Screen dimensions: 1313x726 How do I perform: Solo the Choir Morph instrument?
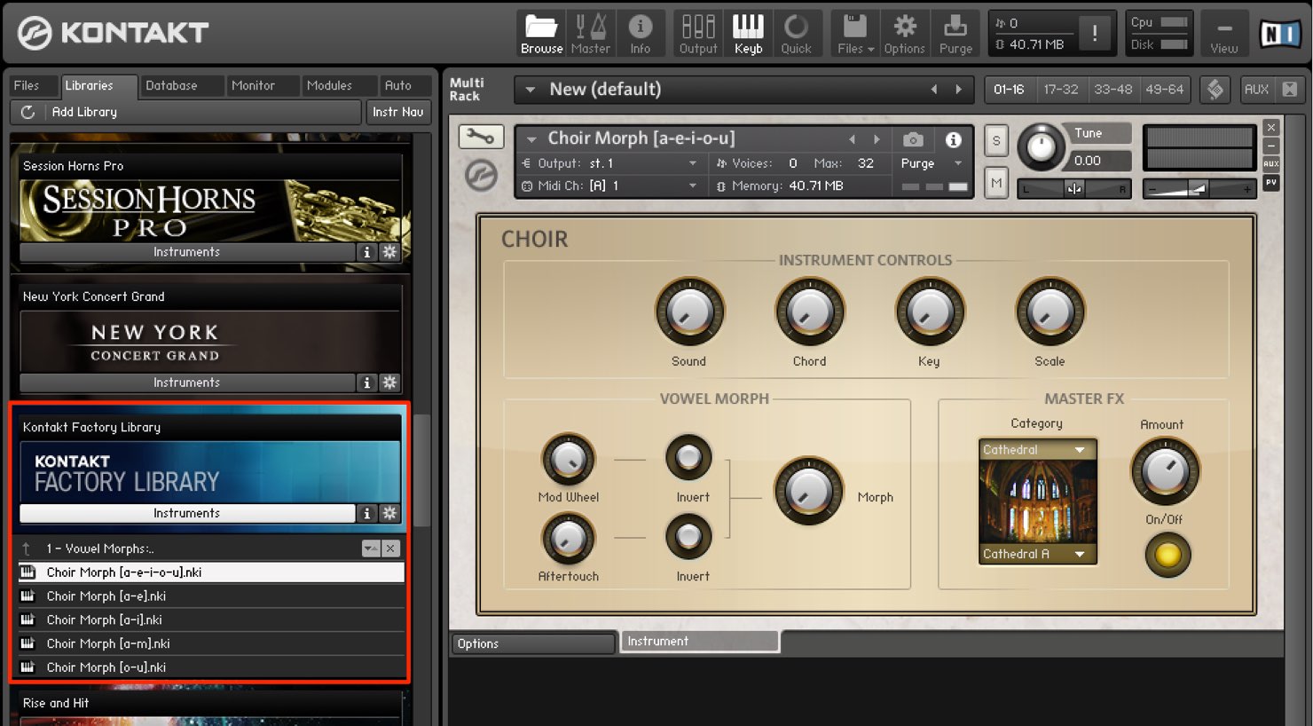(x=996, y=140)
